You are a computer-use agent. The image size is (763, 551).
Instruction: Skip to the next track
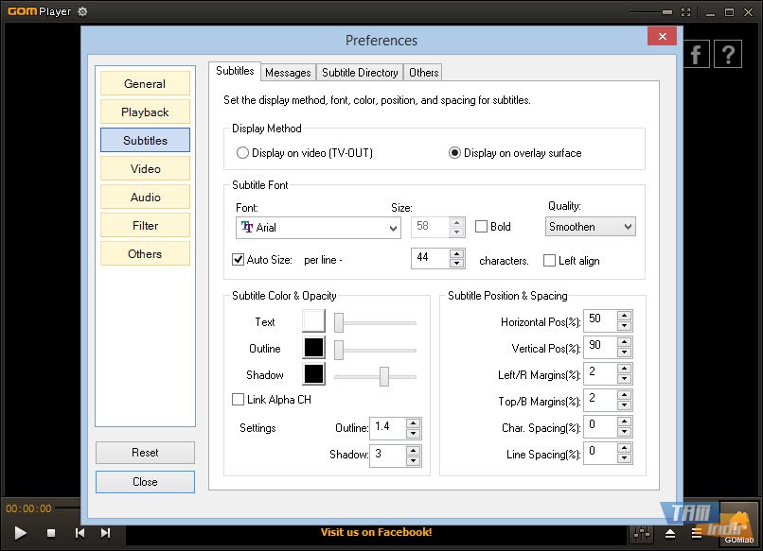click(x=106, y=533)
